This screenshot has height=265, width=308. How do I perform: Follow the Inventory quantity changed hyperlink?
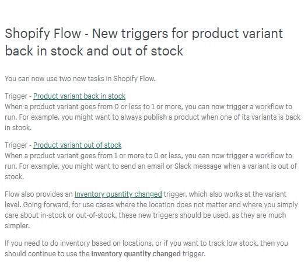(118, 194)
